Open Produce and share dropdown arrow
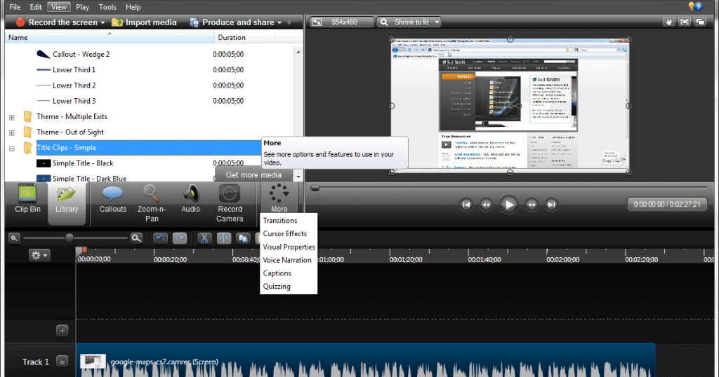This screenshot has height=377, width=719. 279,22
